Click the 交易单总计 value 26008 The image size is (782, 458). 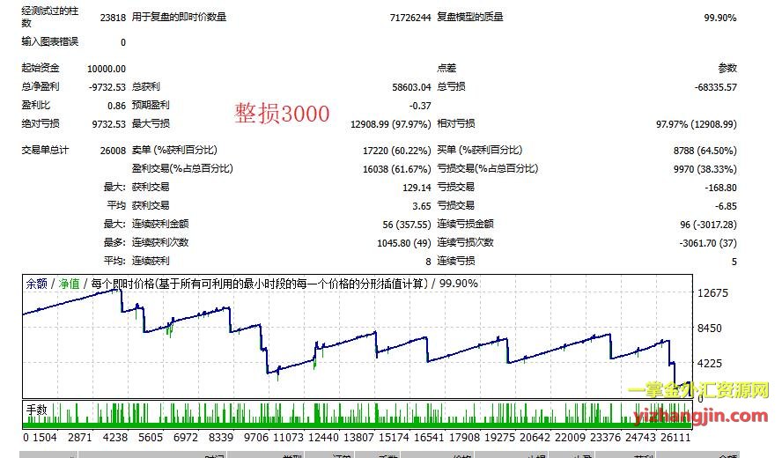pos(113,151)
